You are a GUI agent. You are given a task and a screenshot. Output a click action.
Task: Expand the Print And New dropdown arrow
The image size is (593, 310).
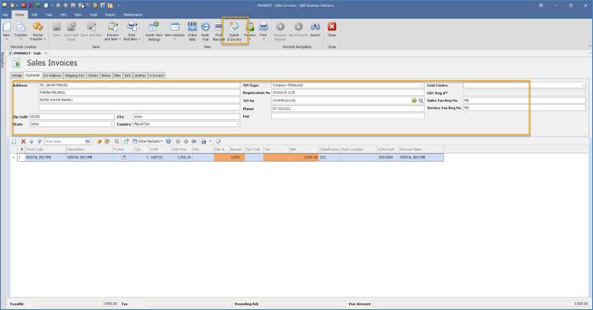pos(138,39)
